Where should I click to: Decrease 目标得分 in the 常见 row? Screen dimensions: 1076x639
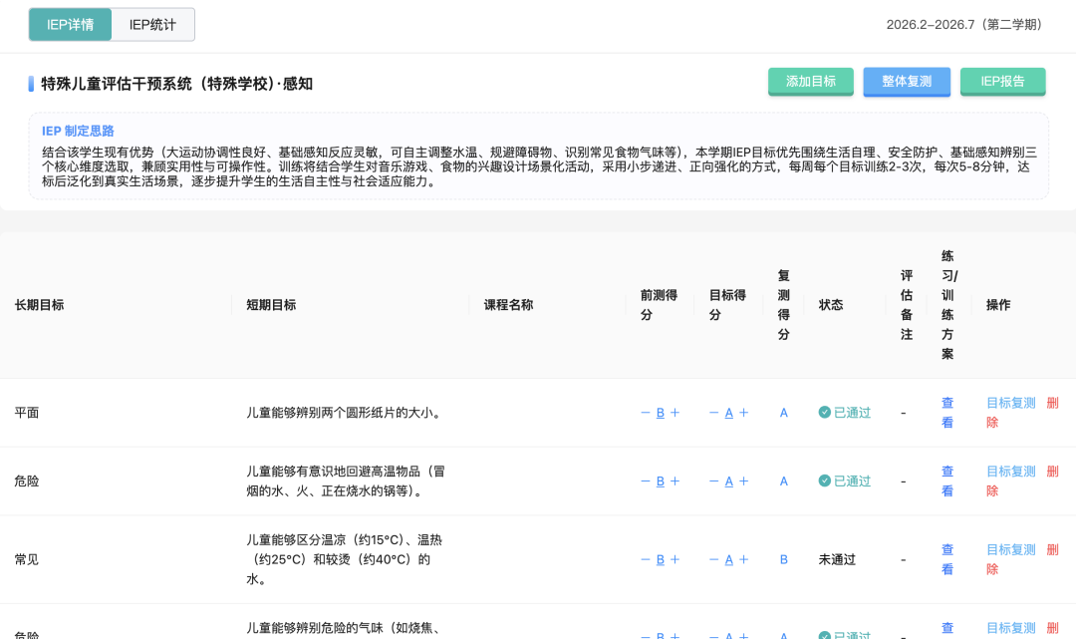coord(713,559)
